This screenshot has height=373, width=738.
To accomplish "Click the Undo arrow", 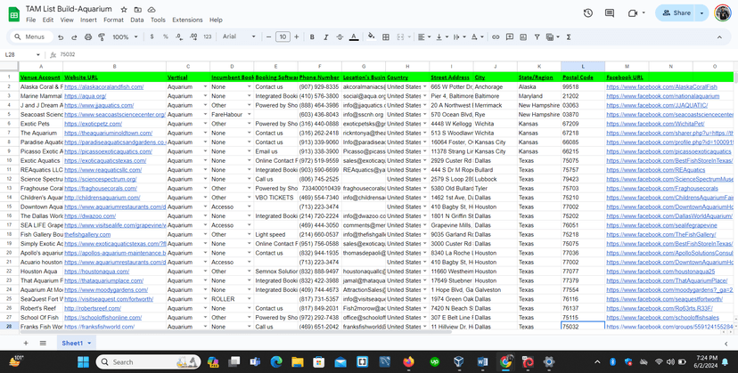I will (61, 36).
